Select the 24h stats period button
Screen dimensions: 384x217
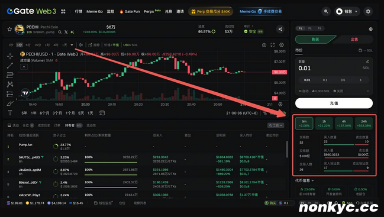[364, 124]
